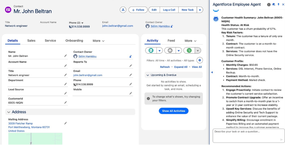285x145 pixels.
Task: Edit the Name field pencil icon
Action: [x=65, y=56]
